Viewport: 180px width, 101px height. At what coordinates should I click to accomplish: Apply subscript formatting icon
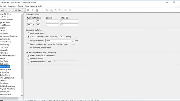click(51, 10)
